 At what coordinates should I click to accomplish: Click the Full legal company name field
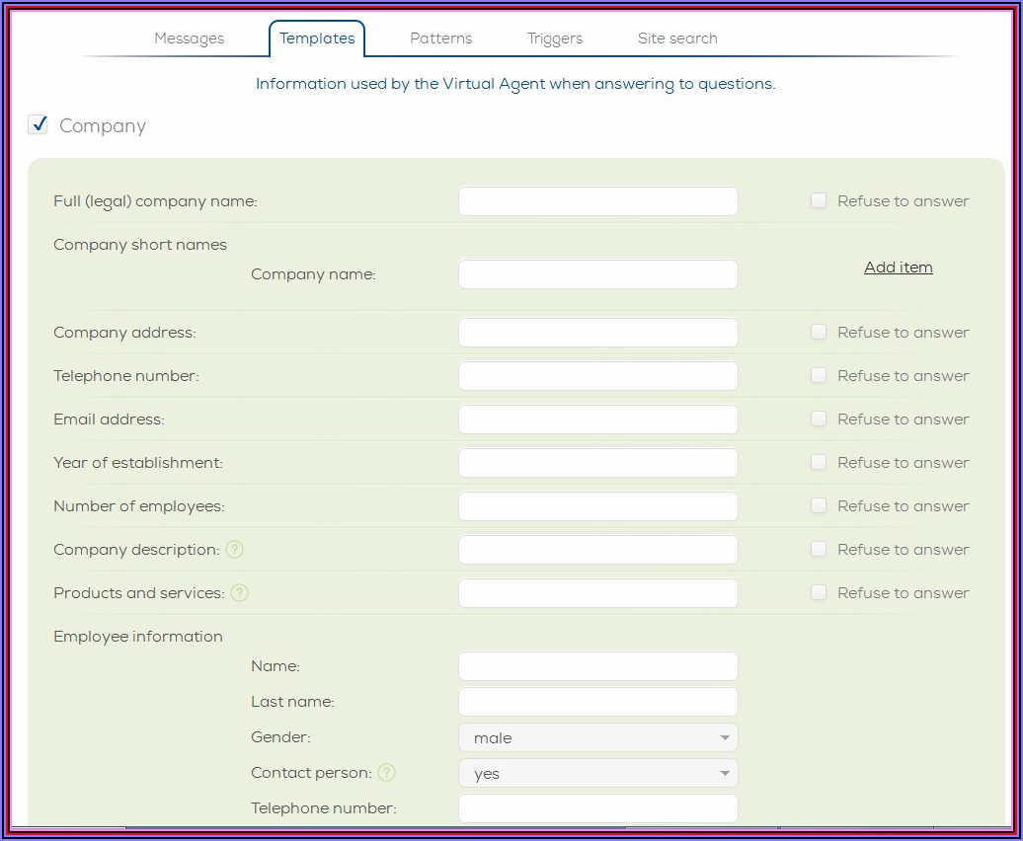pyautogui.click(x=597, y=201)
